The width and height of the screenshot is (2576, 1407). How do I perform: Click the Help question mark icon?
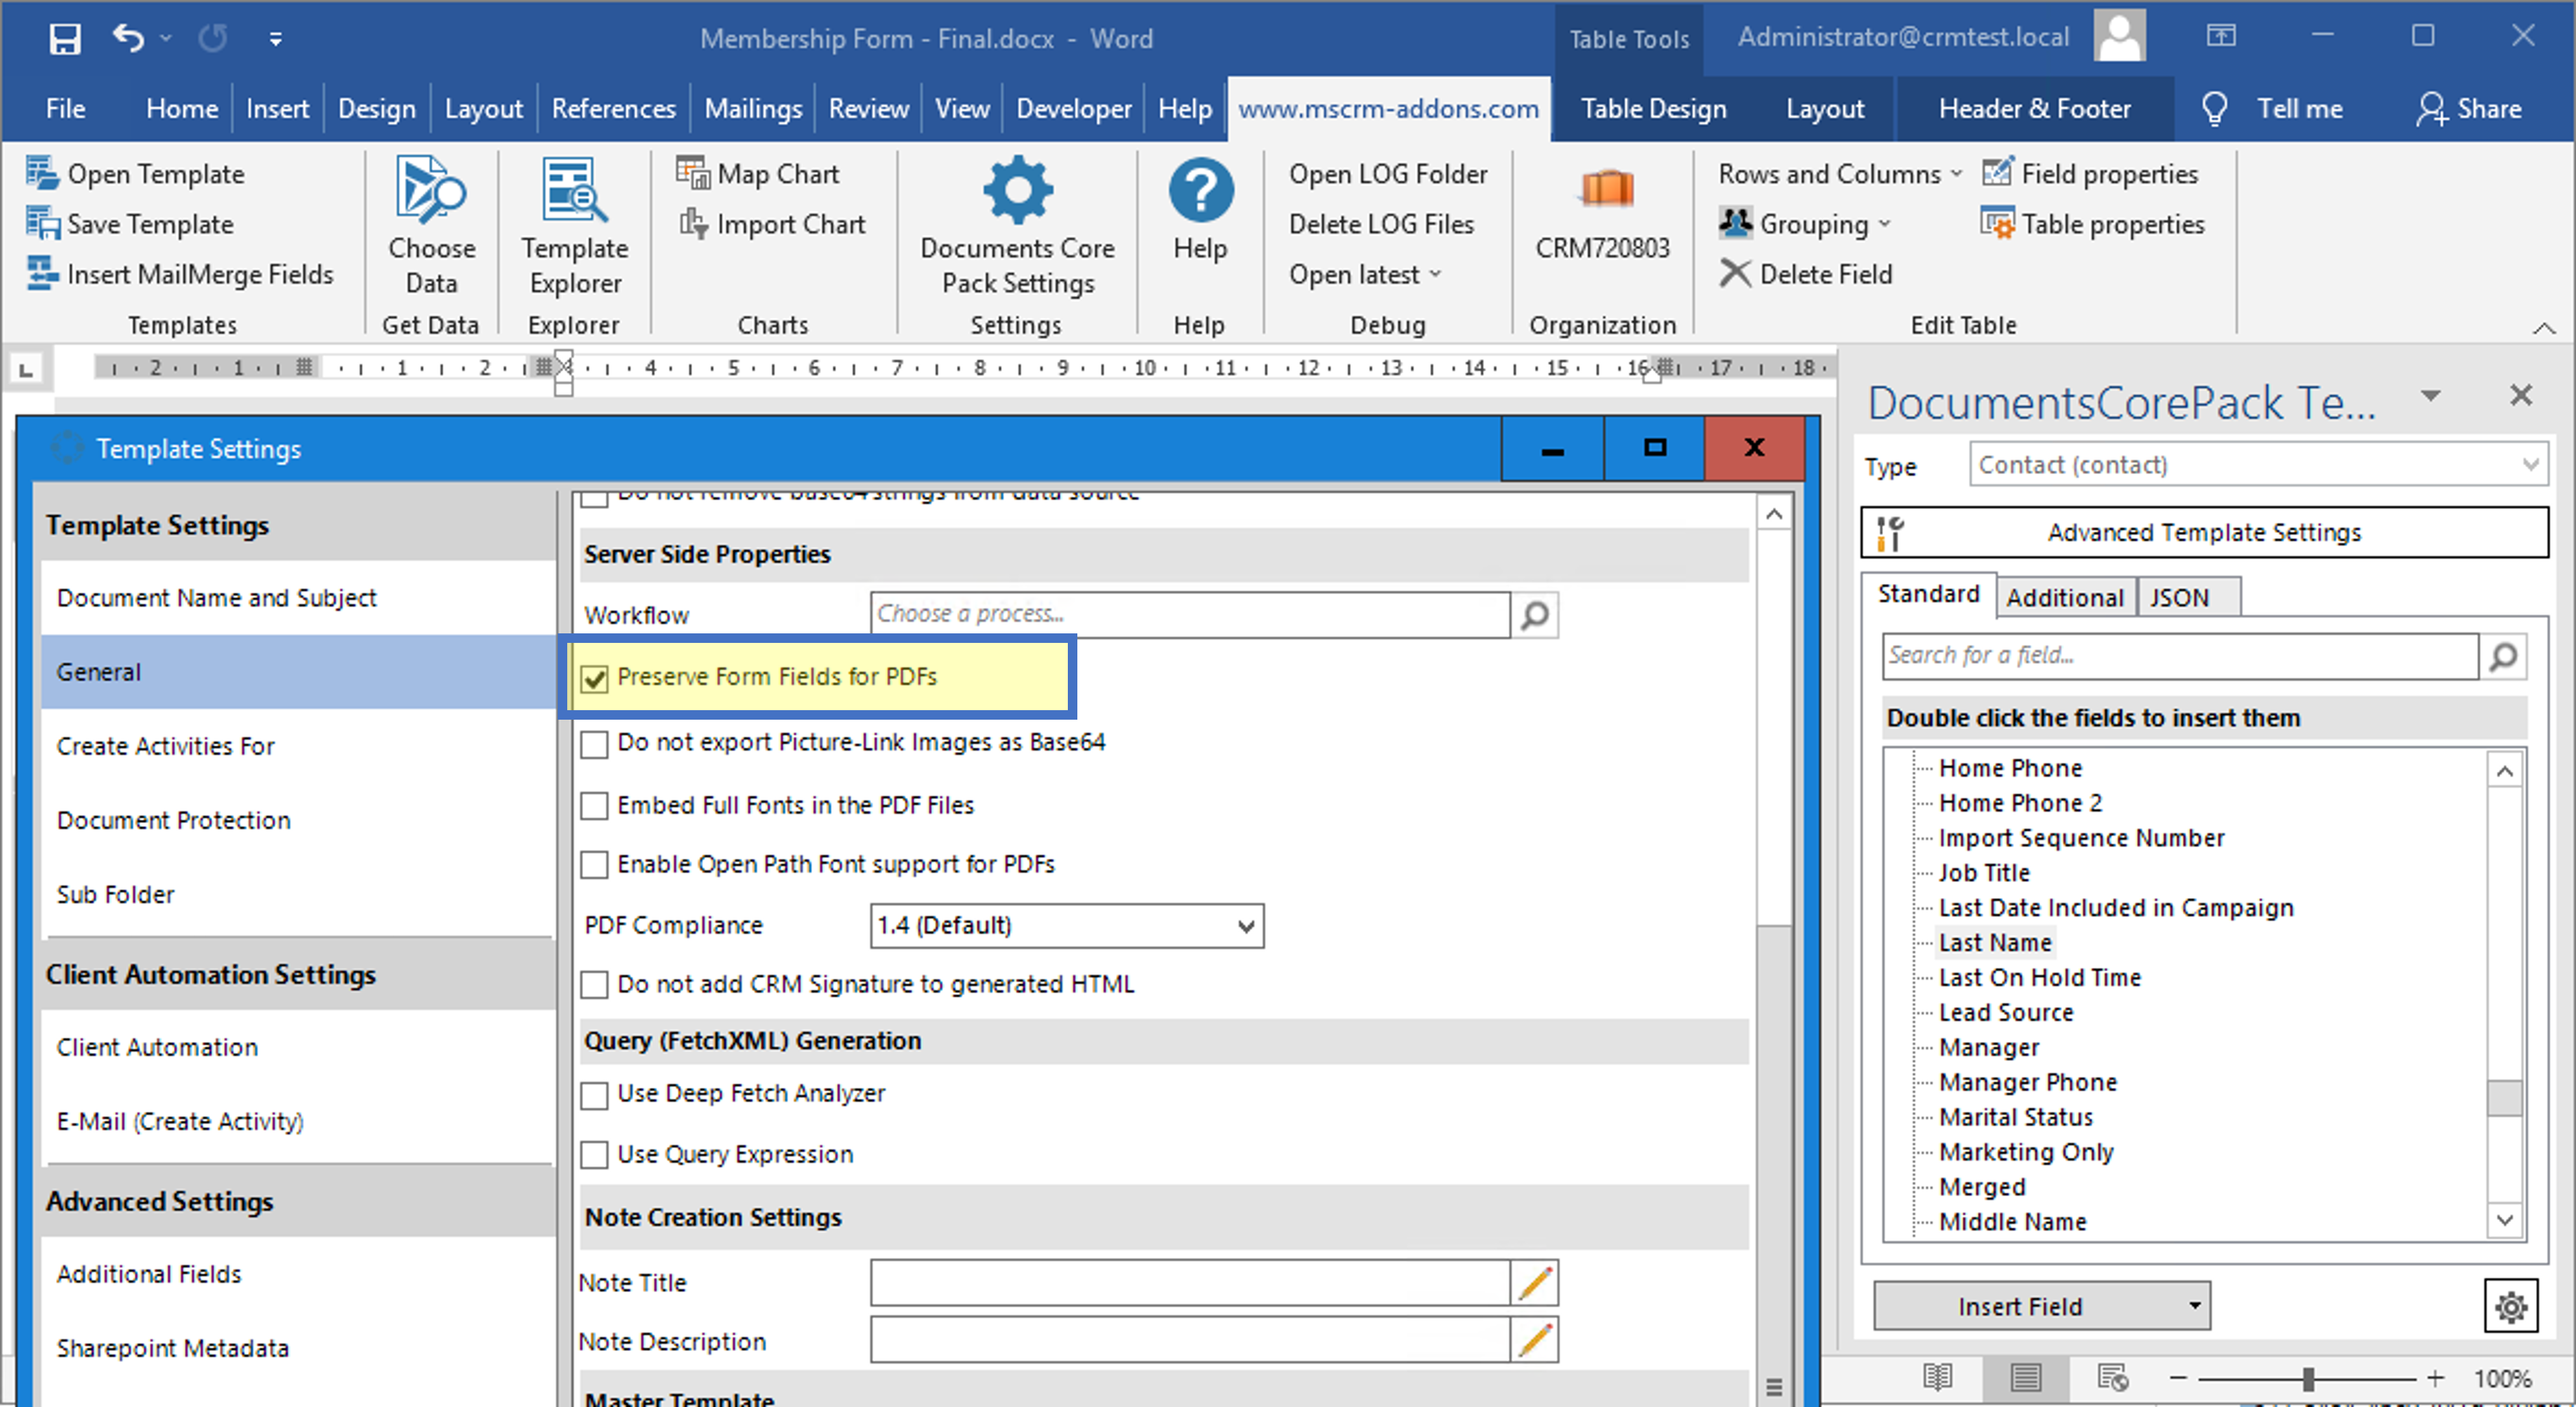[x=1200, y=189]
